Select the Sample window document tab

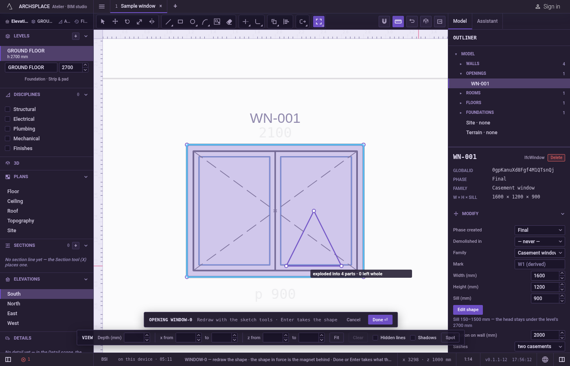(138, 6)
